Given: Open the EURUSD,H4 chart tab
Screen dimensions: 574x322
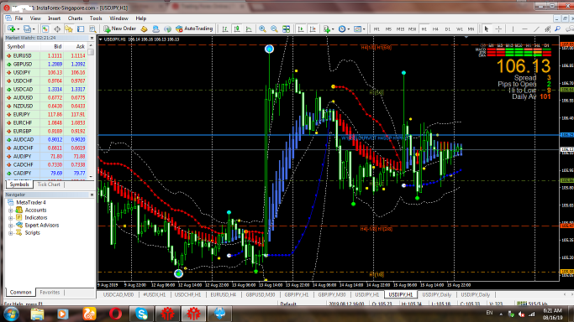Looking at the screenshot, I should tap(224, 294).
